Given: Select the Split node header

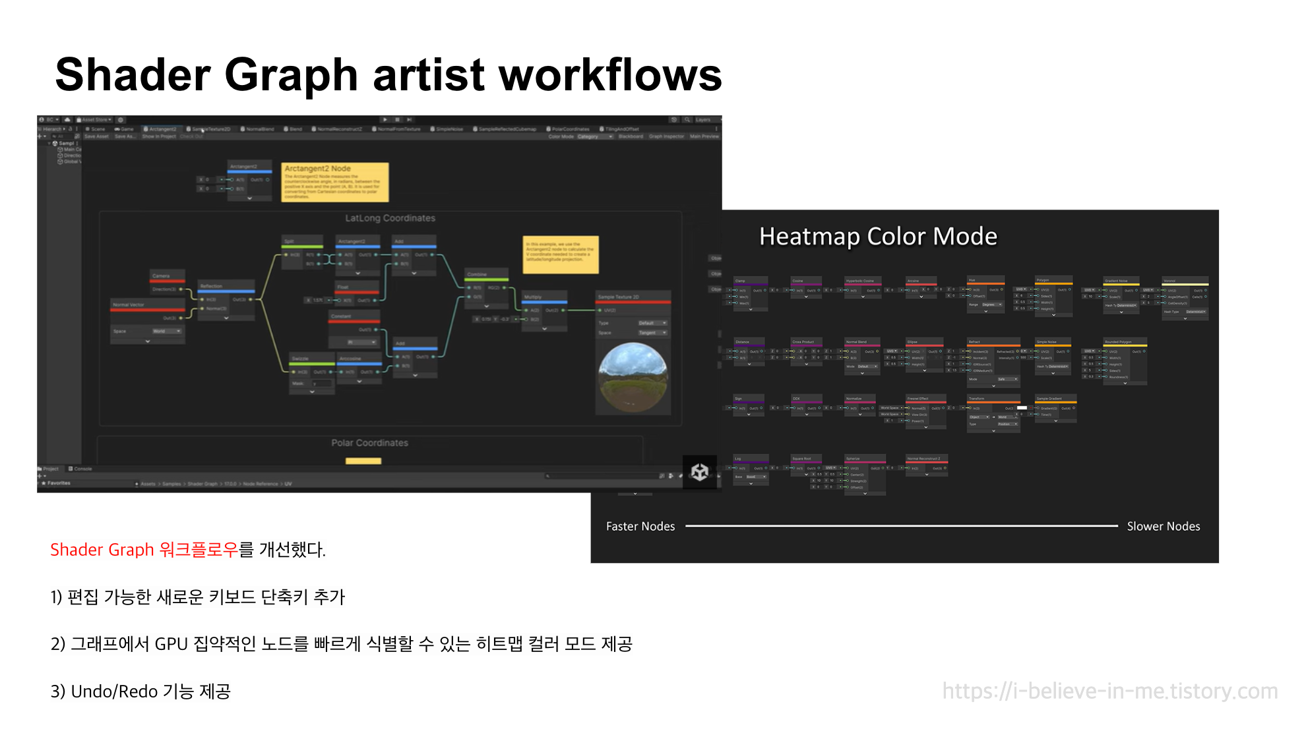Looking at the screenshot, I should tap(302, 241).
